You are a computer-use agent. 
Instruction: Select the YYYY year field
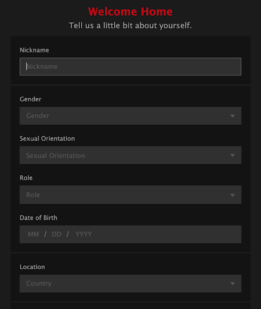click(x=83, y=234)
